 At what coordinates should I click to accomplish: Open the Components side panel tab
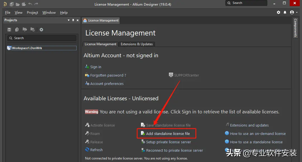pyautogui.click(x=296, y=28)
